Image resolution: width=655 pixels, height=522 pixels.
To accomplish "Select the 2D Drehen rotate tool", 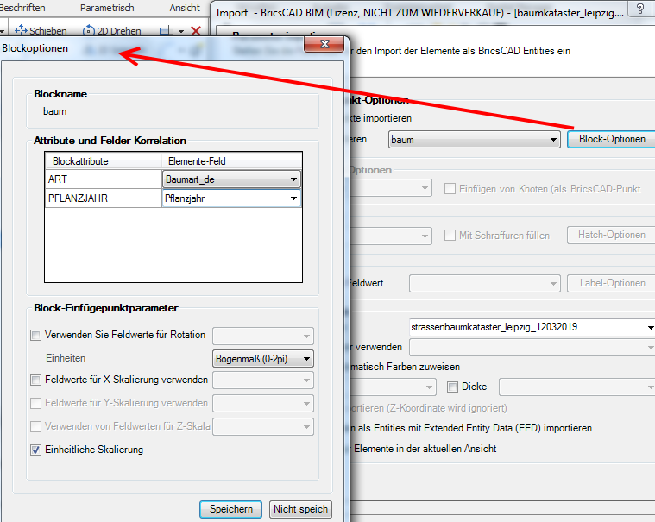I will pos(112,31).
